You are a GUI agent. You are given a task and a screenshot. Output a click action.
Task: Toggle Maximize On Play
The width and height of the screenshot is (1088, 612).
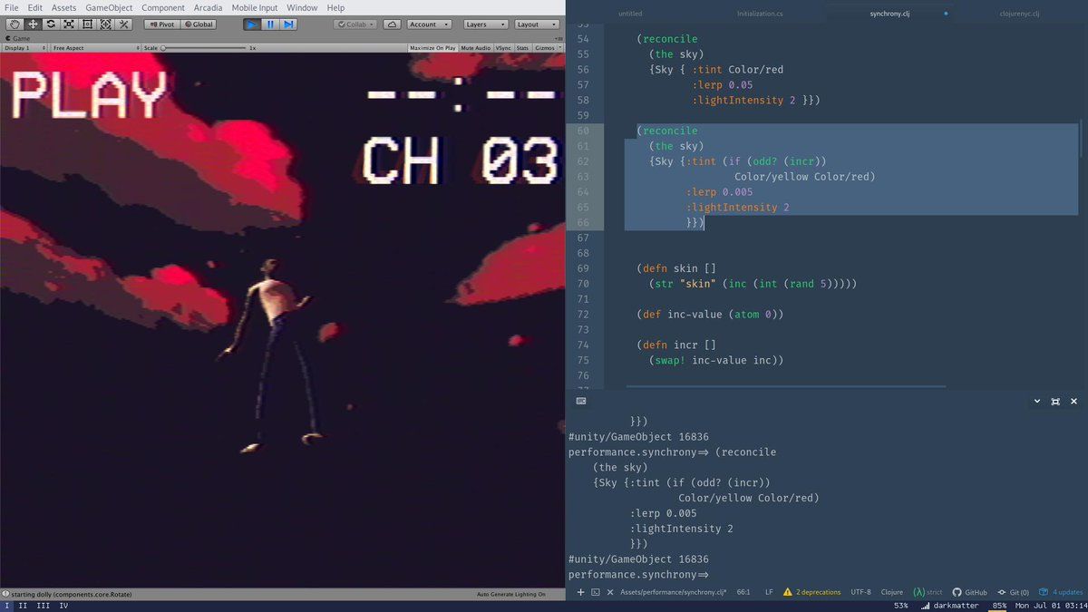(432, 48)
